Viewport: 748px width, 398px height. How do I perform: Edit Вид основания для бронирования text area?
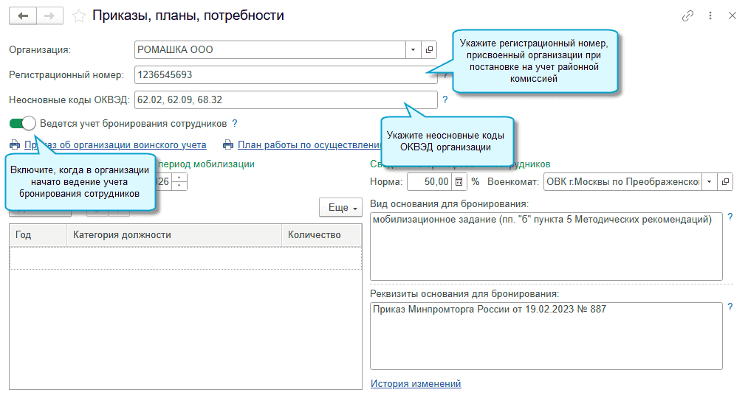pos(546,247)
